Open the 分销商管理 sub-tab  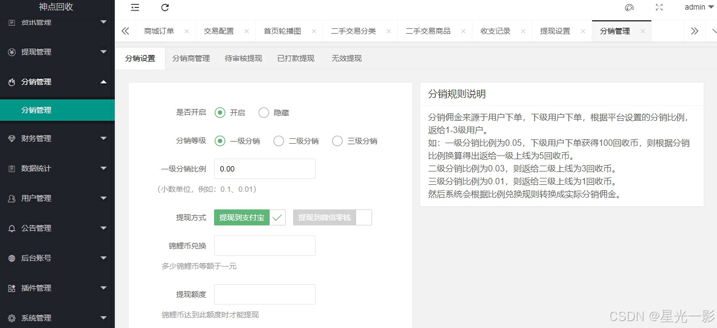pos(191,58)
